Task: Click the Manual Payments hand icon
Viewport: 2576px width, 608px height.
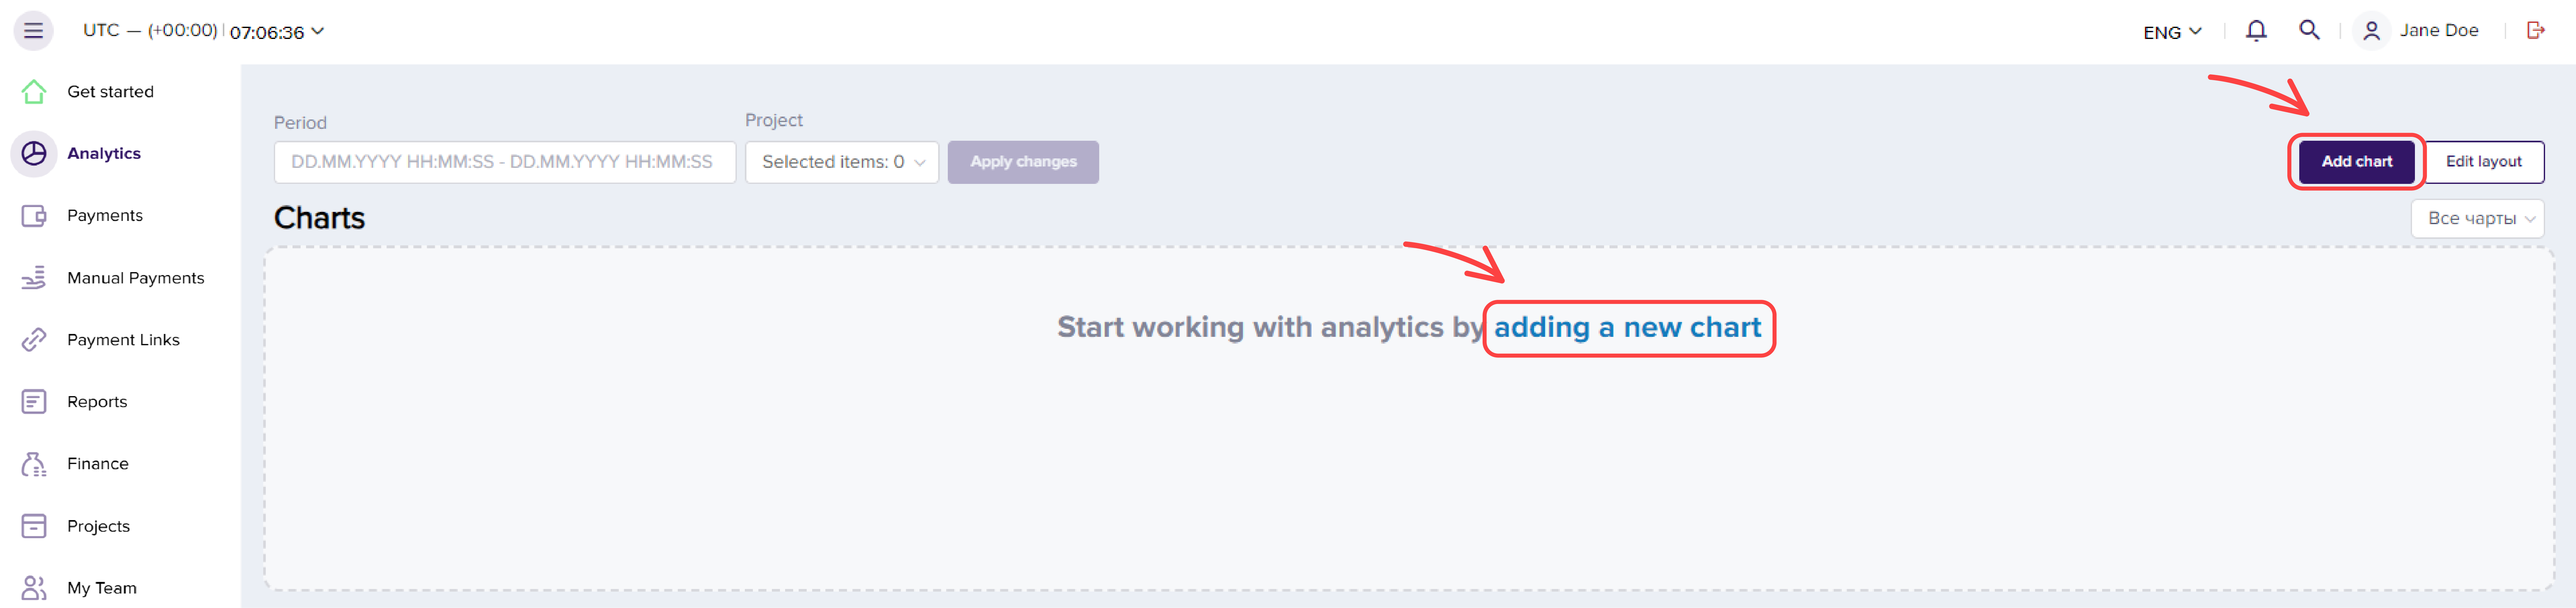Action: coord(34,278)
